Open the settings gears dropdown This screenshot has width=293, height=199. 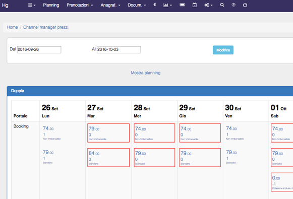click(x=208, y=5)
